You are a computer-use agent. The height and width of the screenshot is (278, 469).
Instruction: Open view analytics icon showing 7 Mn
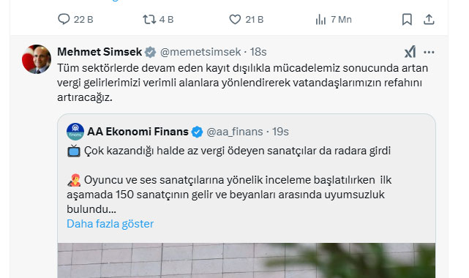[x=320, y=20]
